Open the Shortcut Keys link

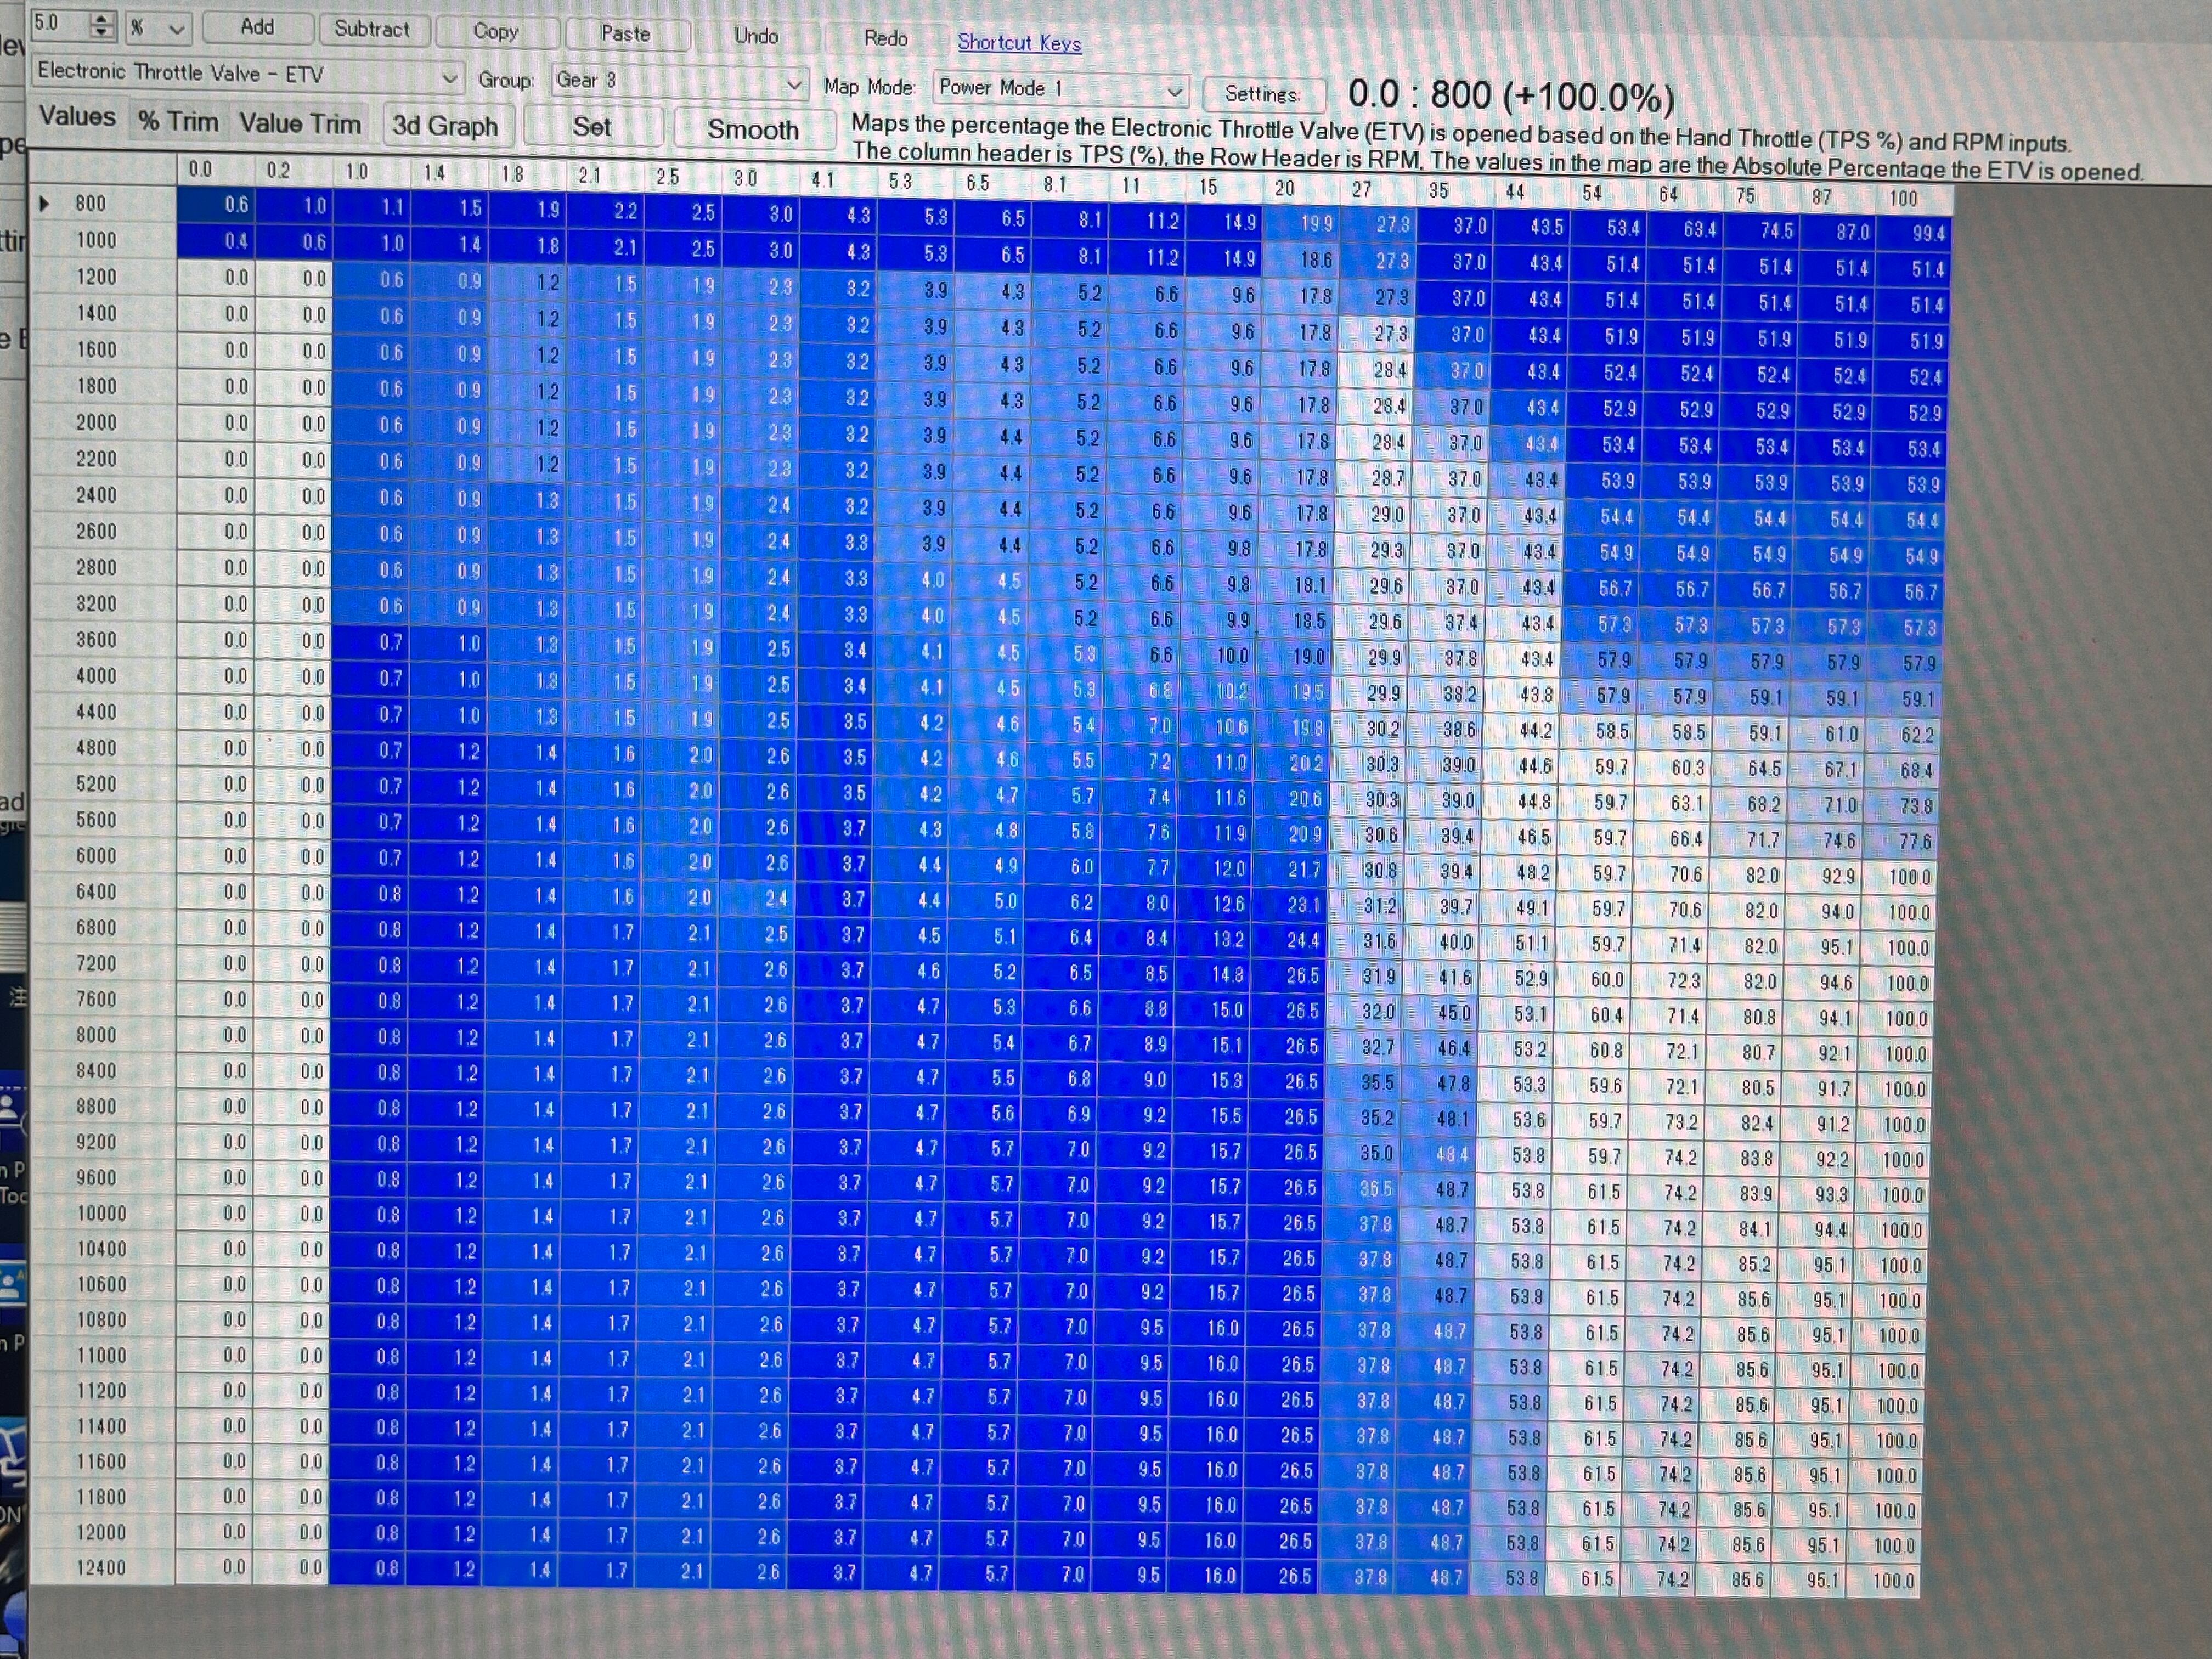[1019, 43]
